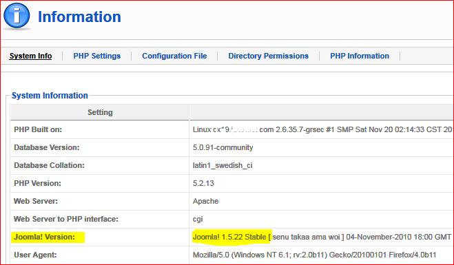Click the Information page heading
This screenshot has width=454, height=265.
coord(79,17)
